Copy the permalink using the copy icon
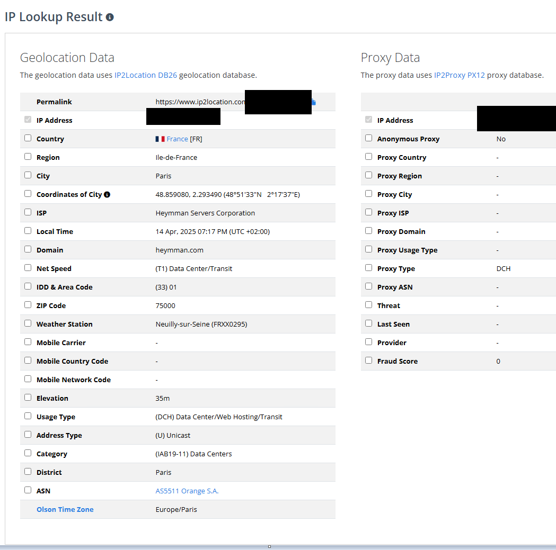Screen dimensions: 556x550 pos(313,102)
